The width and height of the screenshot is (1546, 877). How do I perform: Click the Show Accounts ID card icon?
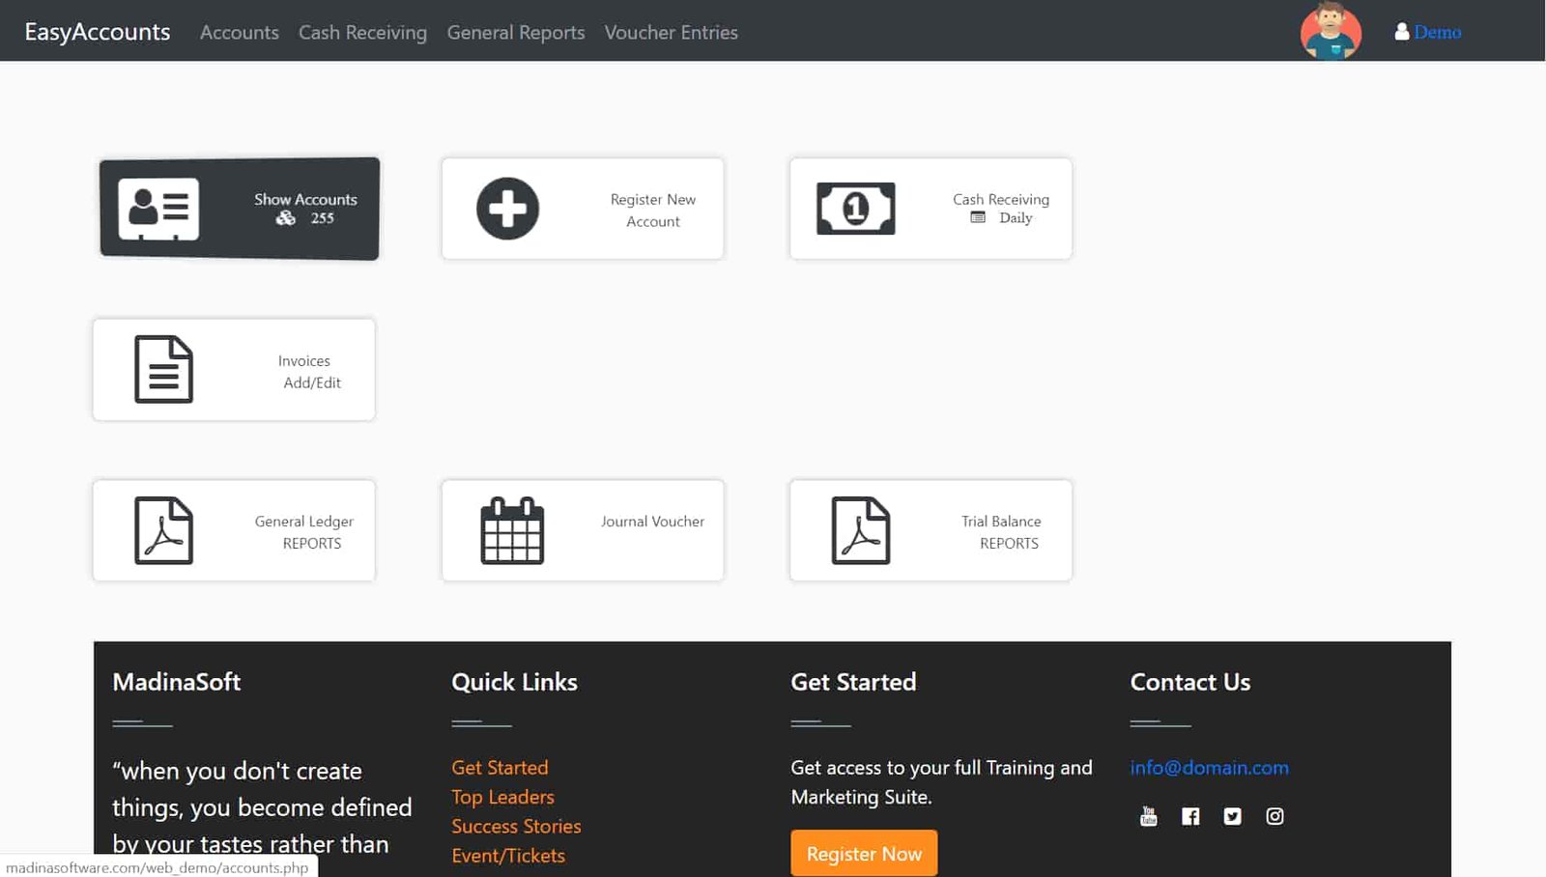tap(158, 209)
